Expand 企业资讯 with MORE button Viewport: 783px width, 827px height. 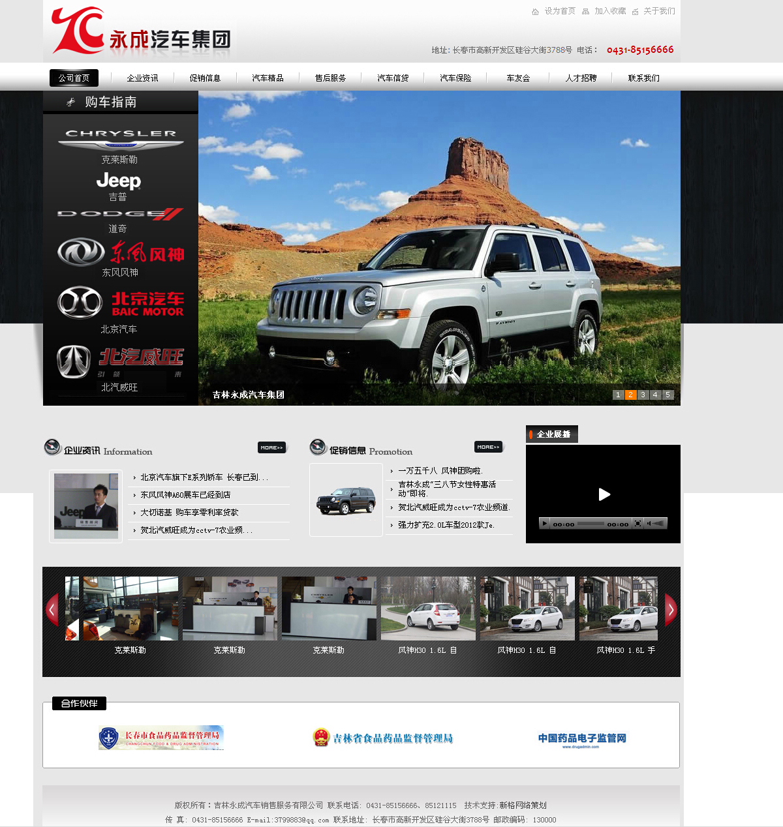[271, 447]
